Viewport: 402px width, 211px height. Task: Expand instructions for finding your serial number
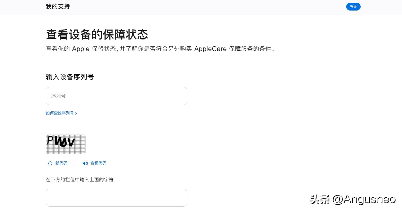click(59, 113)
